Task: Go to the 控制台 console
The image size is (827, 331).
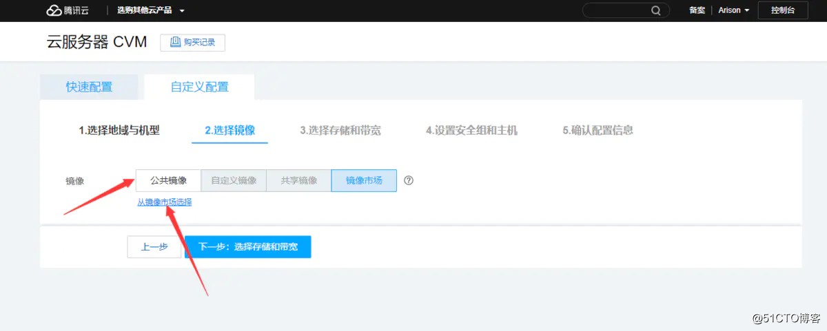Action: [782, 10]
